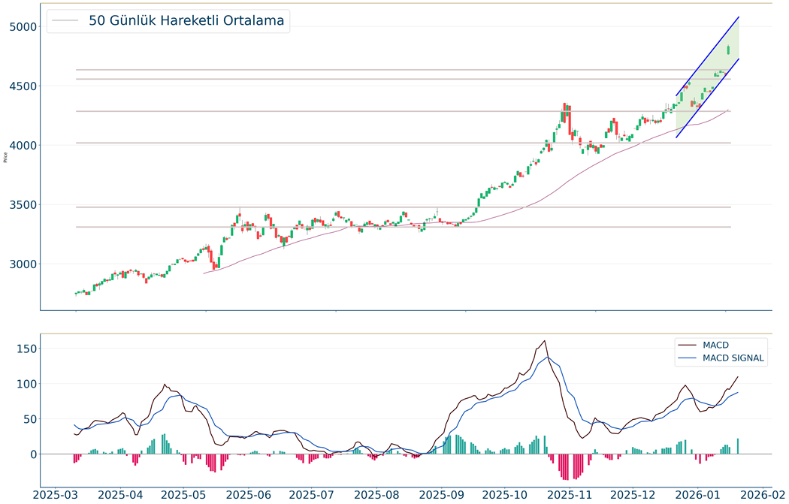Click the 2025-11 date label
Screen dimensions: 789x504
pos(572,495)
